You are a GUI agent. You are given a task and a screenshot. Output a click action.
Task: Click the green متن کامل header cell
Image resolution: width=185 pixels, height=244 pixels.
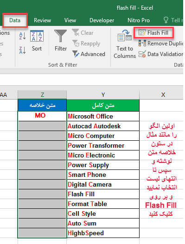pos(103,105)
